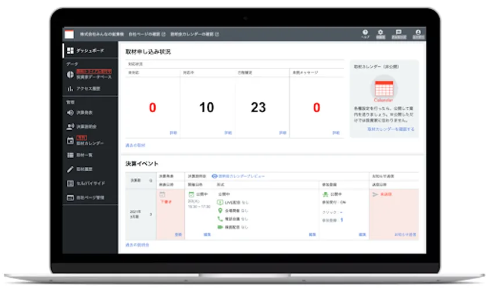Open the settings gear icon in header

(381, 32)
